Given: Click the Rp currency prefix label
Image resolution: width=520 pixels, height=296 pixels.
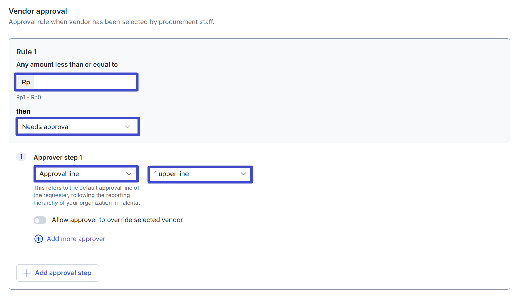Looking at the screenshot, I should click(x=26, y=82).
